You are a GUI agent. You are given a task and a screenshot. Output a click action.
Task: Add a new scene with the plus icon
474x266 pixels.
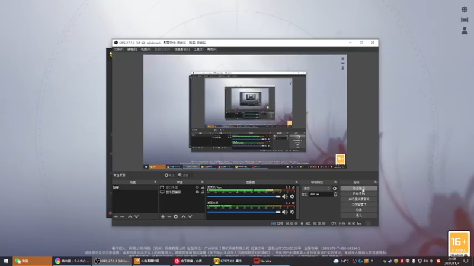coord(116,216)
